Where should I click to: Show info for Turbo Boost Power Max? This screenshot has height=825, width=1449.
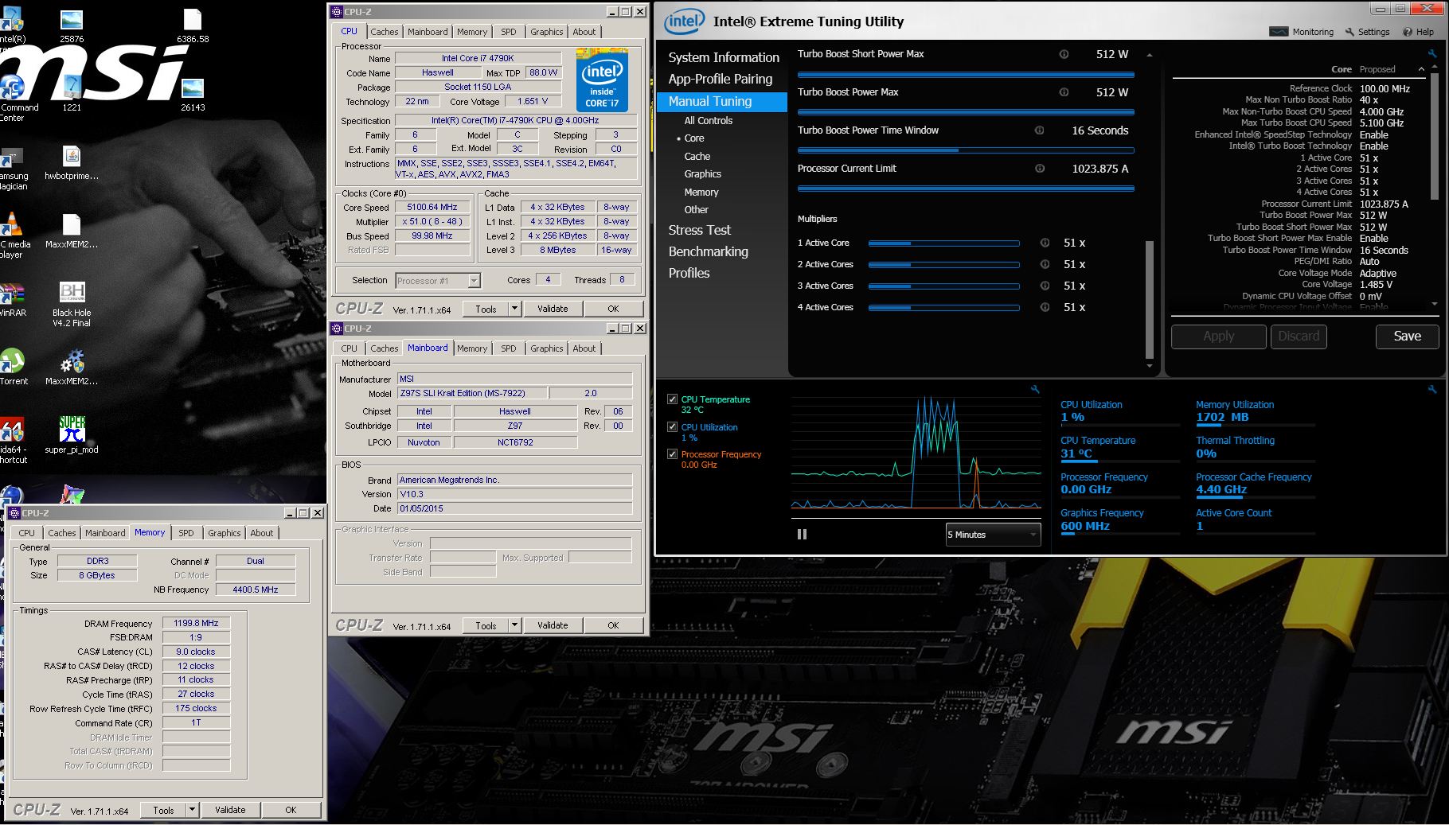coord(1064,92)
